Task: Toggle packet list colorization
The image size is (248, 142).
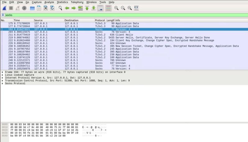Action: (x=108, y=8)
